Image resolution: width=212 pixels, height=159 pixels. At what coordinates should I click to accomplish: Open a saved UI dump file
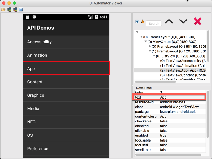3,10
